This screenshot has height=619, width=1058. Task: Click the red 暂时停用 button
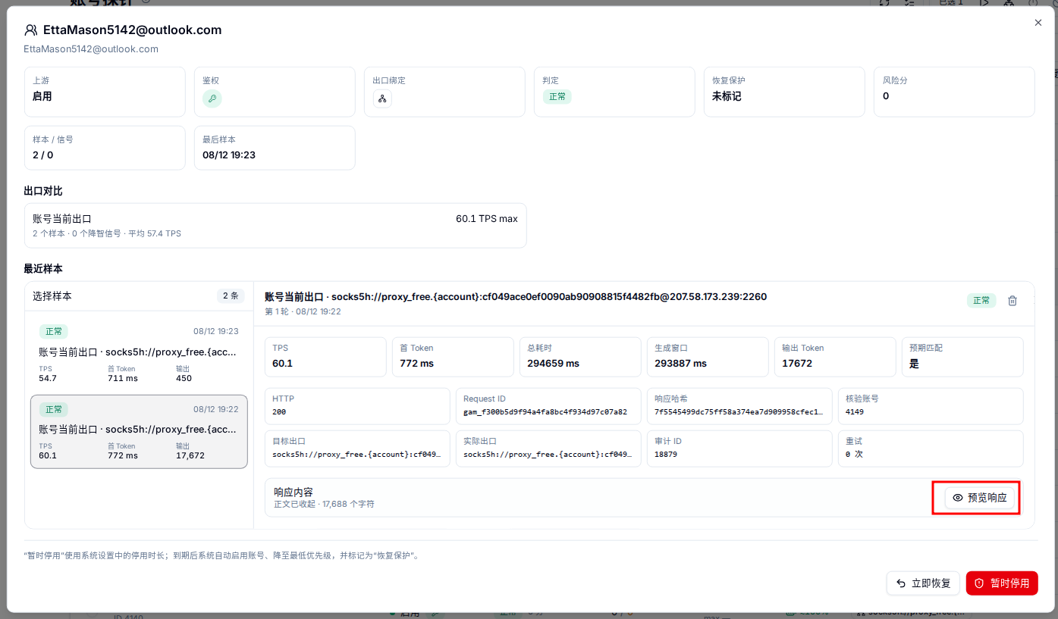click(x=1002, y=583)
